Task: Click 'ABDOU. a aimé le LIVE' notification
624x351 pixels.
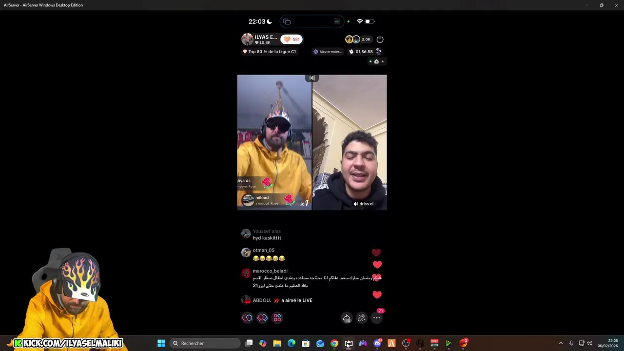Action: pyautogui.click(x=277, y=300)
